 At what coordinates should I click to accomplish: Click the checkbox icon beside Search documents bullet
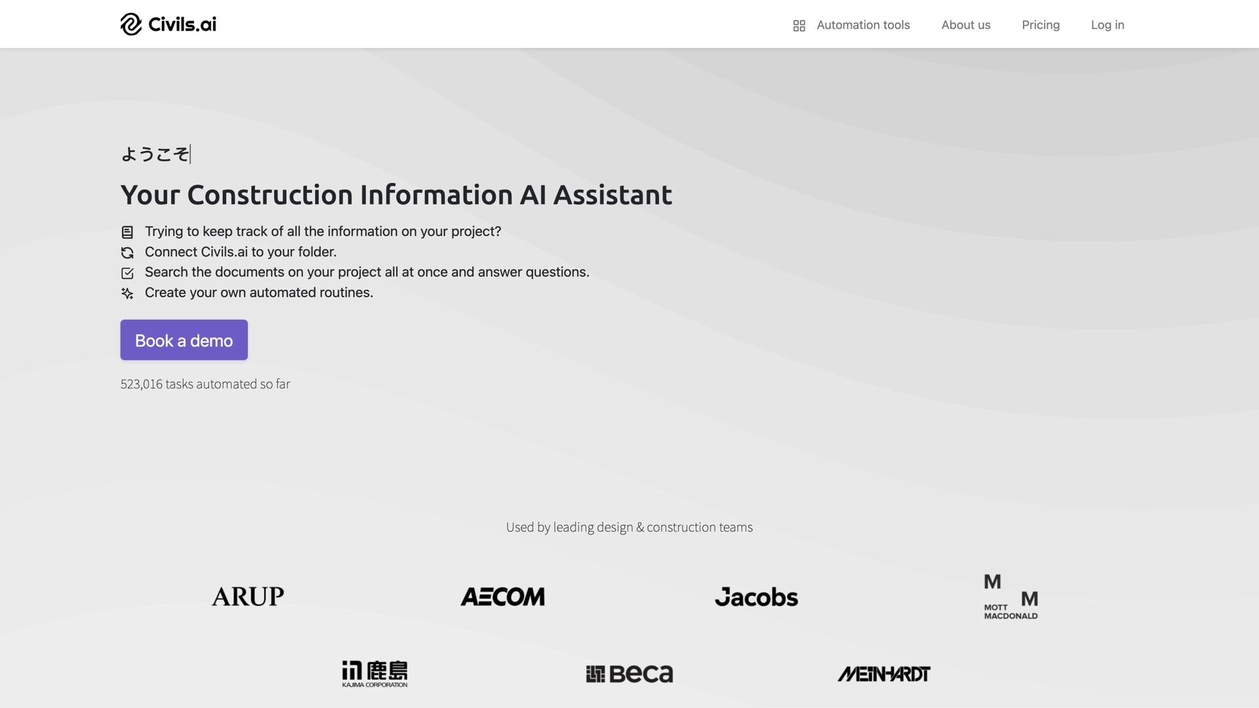tap(127, 272)
